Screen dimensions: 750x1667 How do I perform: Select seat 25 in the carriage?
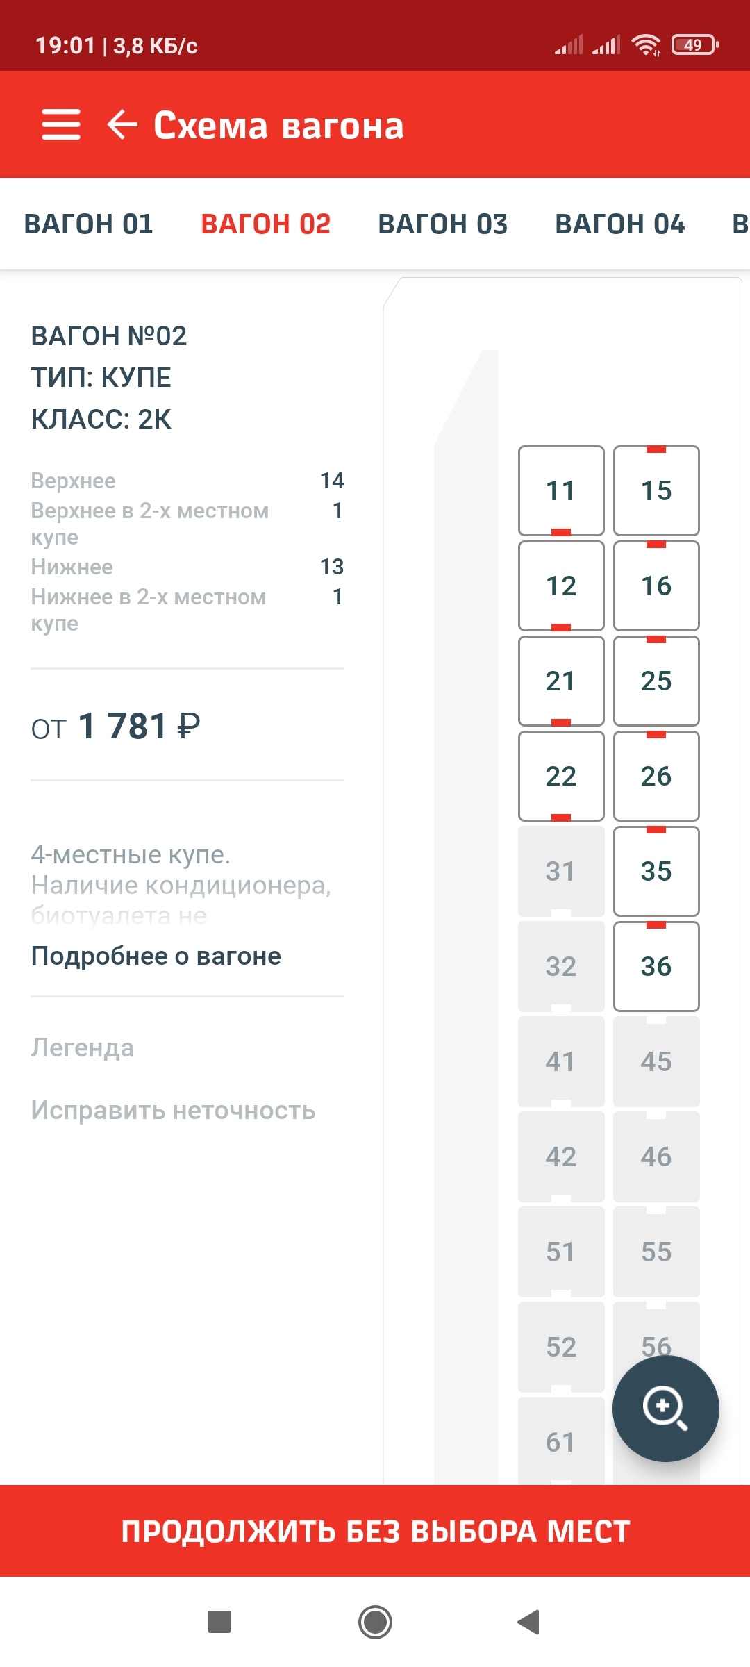click(x=656, y=681)
